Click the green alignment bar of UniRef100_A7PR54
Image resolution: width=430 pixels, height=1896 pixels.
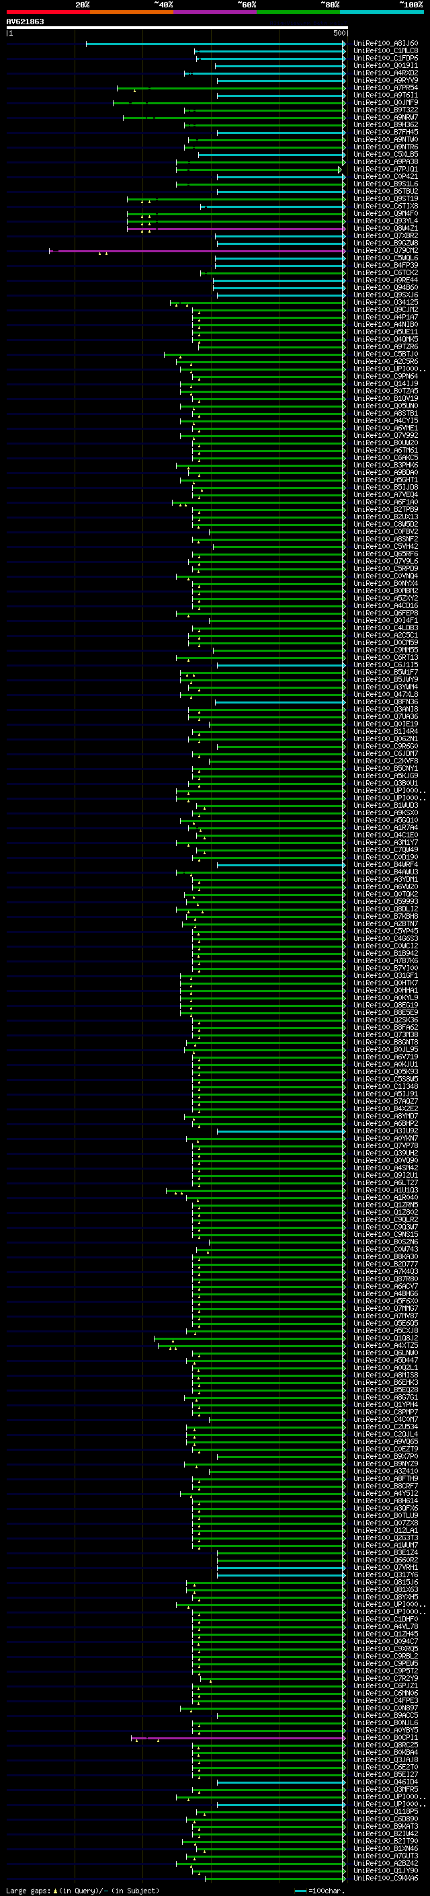pyautogui.click(x=231, y=88)
